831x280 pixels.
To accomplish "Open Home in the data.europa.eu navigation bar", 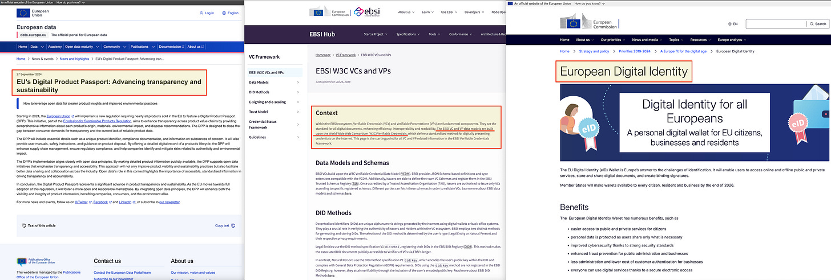I will pos(22,47).
